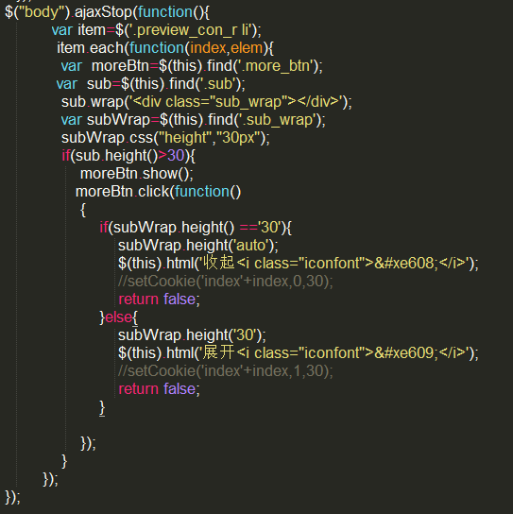Click the 收起 text in html string
This screenshot has height=514, width=513.
pos(218,263)
